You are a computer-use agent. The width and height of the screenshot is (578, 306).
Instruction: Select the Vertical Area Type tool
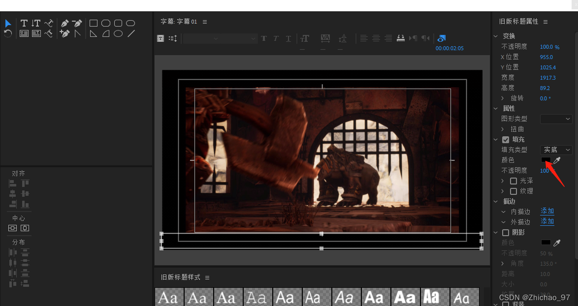pos(36,33)
